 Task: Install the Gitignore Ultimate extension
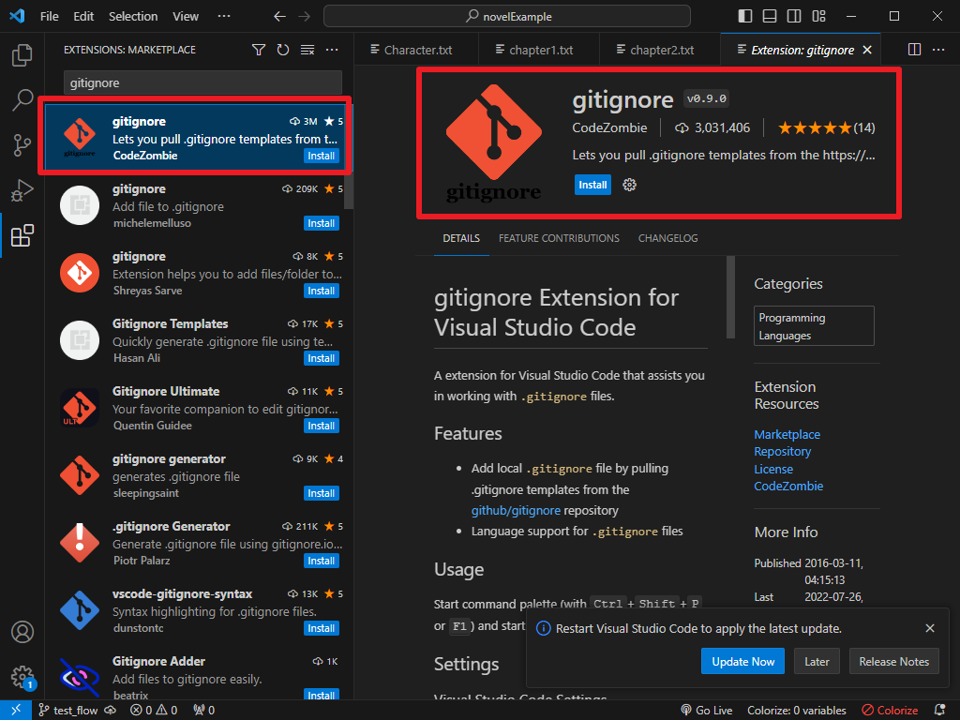[322, 426]
